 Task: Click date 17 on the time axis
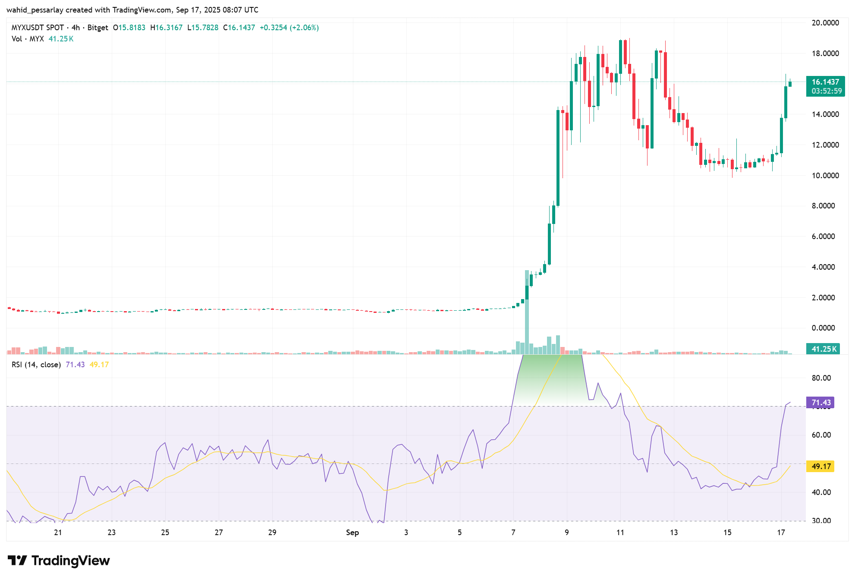pos(781,533)
